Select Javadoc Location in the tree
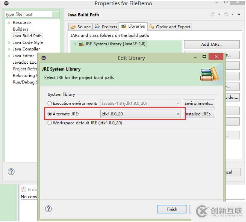Image resolution: width=246 pixels, height=222 pixels. pyautogui.click(x=25, y=62)
